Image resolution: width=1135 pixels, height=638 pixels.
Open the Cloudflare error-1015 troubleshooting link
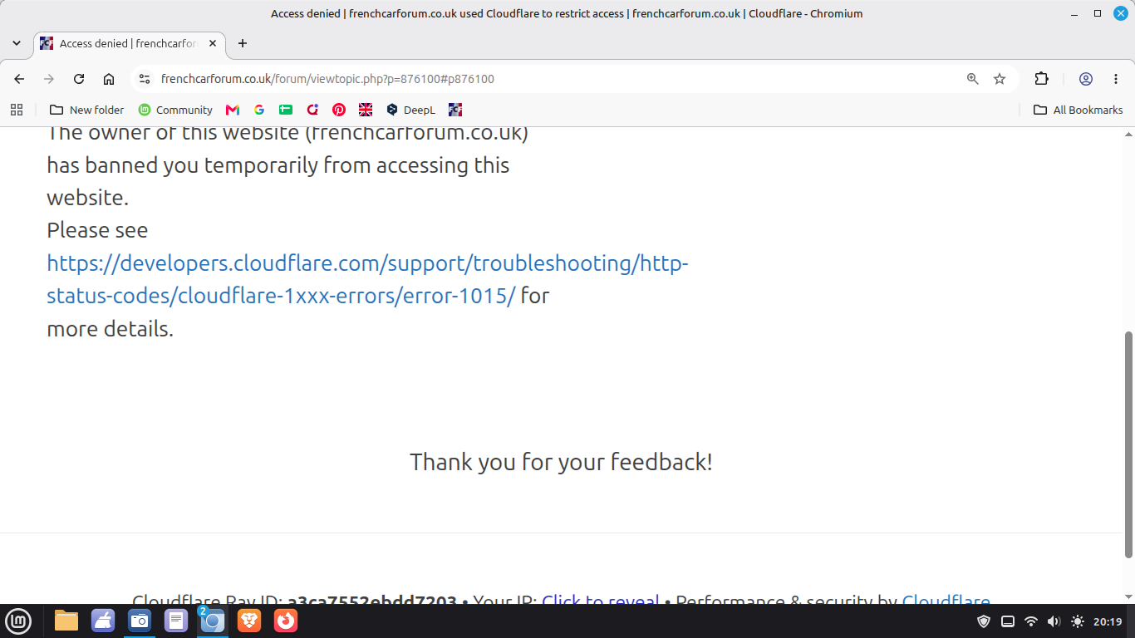[367, 279]
